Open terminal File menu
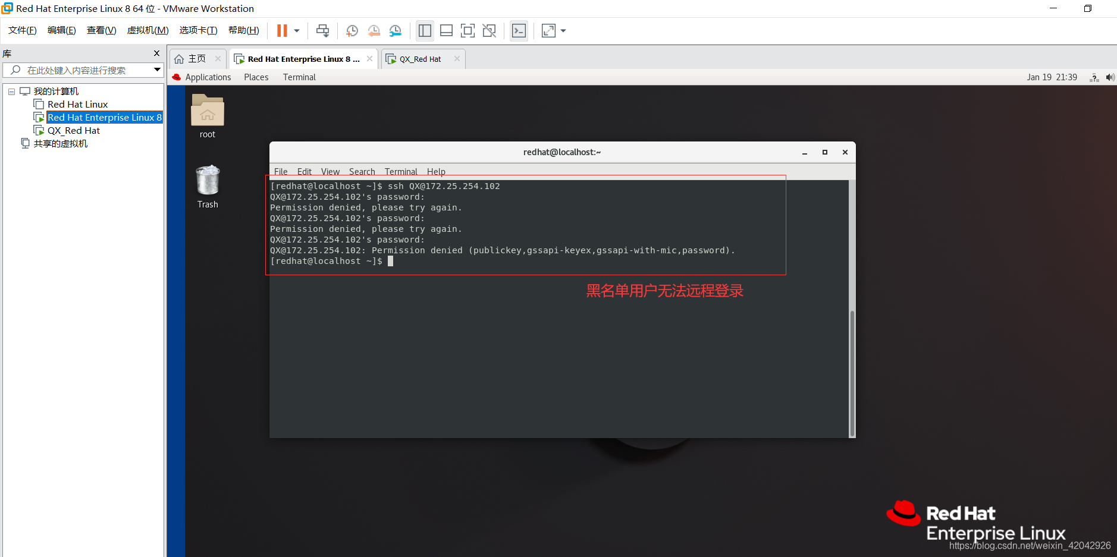Screen dimensions: 1117x557 coord(281,172)
